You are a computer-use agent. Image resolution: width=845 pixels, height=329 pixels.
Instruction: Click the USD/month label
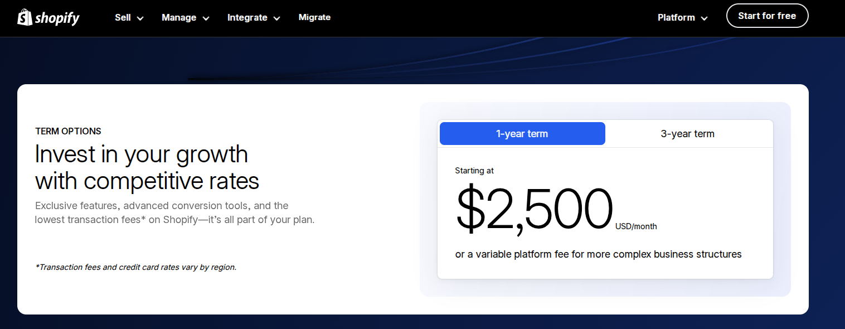pyautogui.click(x=636, y=226)
